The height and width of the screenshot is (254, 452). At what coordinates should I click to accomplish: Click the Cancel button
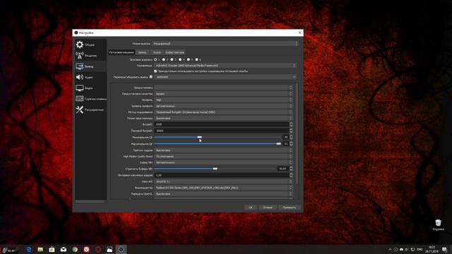[268, 207]
